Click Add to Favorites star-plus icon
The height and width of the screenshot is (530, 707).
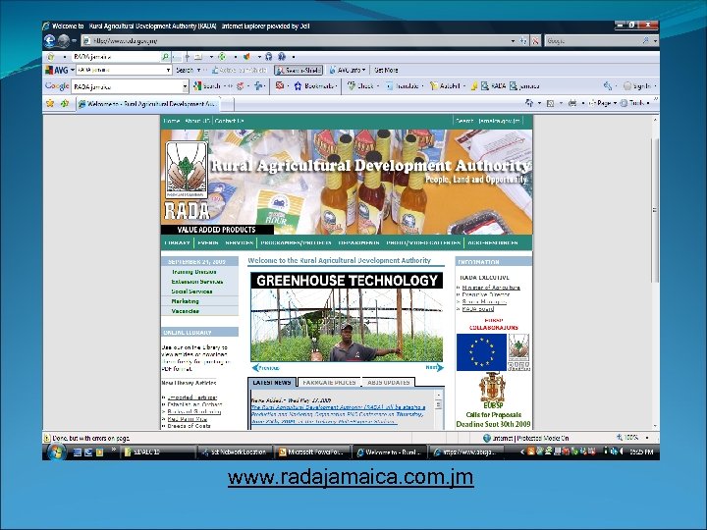click(65, 103)
